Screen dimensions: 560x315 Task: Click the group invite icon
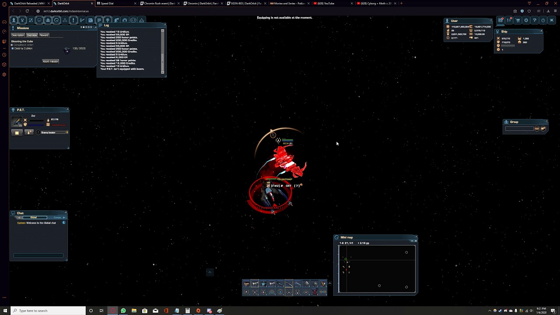(x=537, y=129)
